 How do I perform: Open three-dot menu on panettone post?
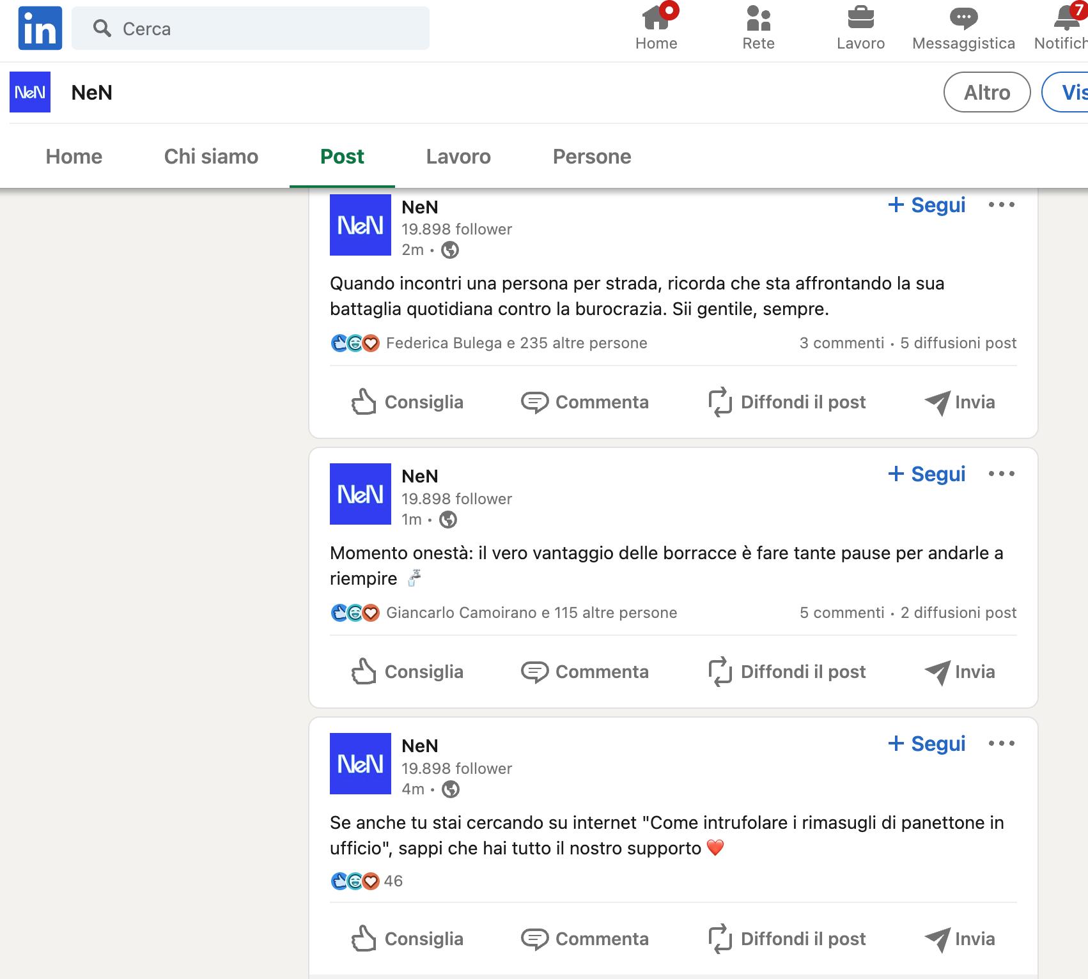point(1001,744)
